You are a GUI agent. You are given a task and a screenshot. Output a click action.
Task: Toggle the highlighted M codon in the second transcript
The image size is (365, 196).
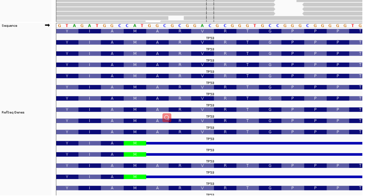pos(134,154)
